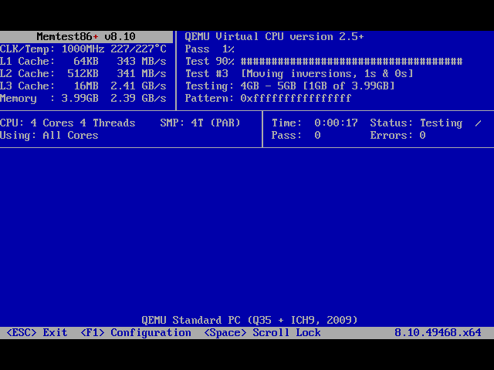Click the Status: Testing indicator
The width and height of the screenshot is (494, 370).
click(x=416, y=123)
